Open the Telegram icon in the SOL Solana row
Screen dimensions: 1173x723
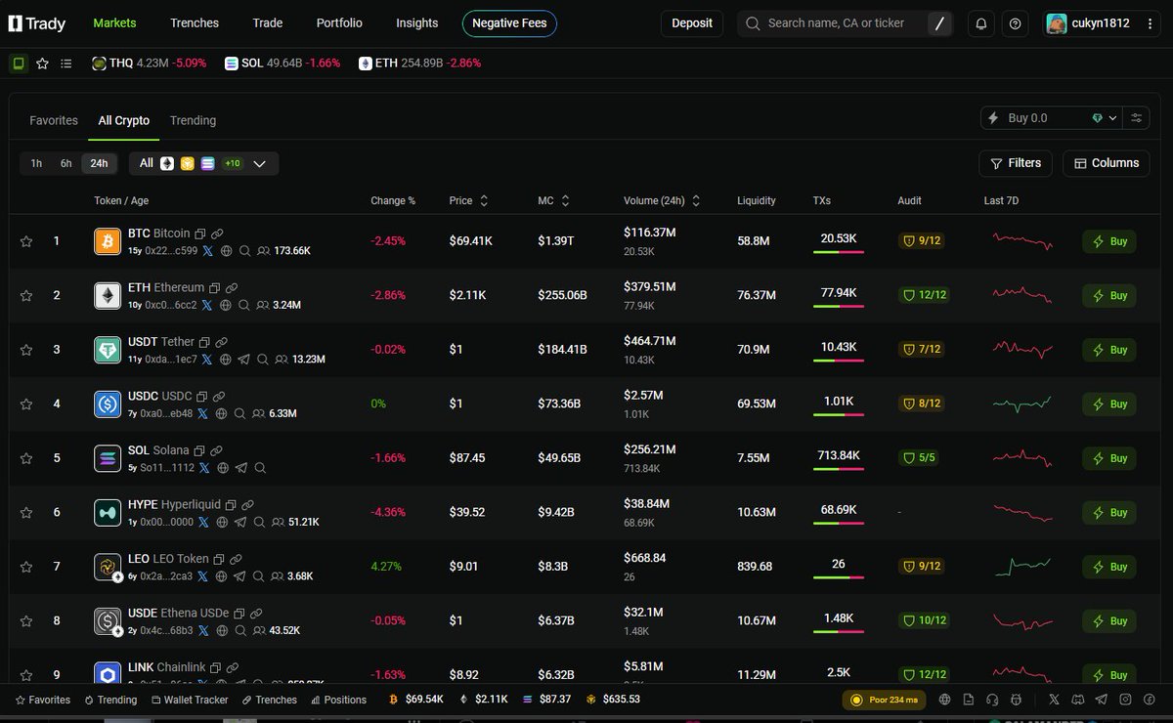click(241, 468)
